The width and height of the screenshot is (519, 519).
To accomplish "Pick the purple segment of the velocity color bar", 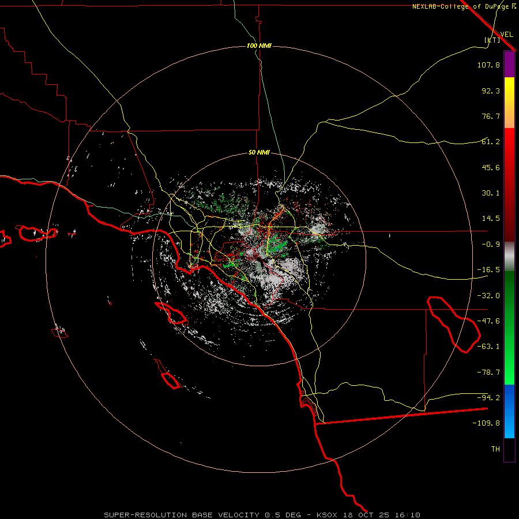I will tap(509, 65).
